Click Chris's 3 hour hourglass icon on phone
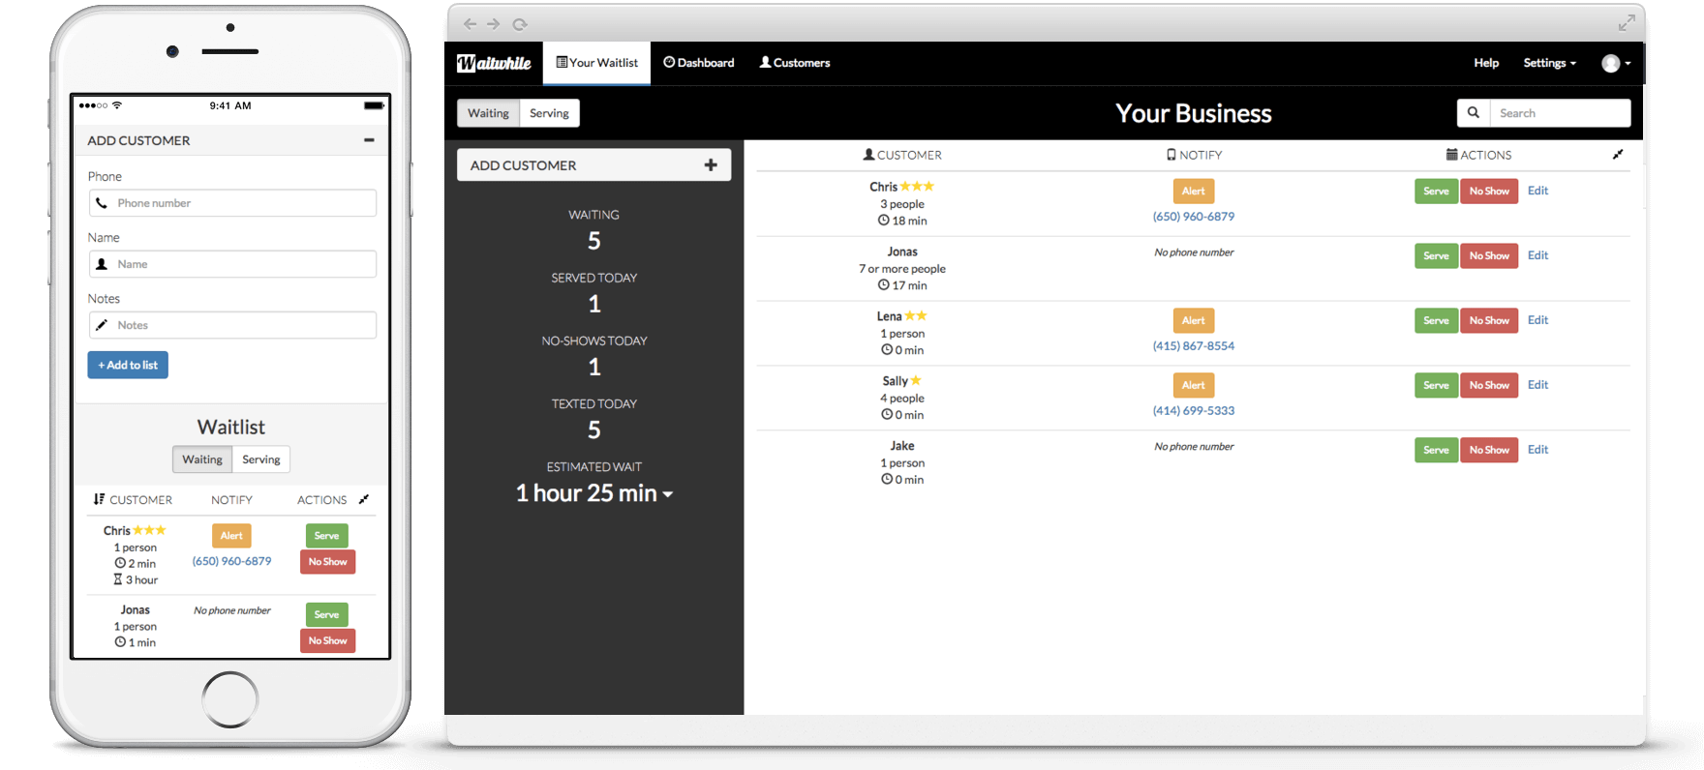Viewport: 1704px width, 770px height. [x=118, y=579]
